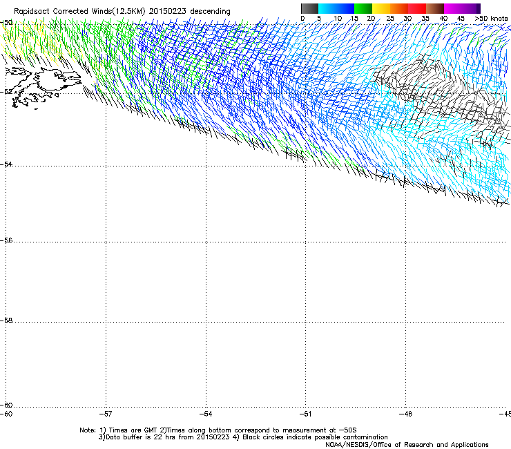511x449 pixels.
Task: Click the gray 0-5 knots color segment
Action: (309, 8)
